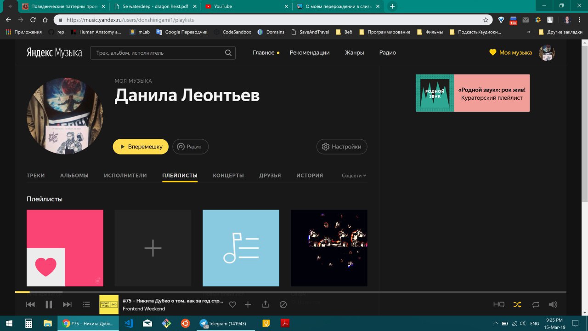Block current track with dislike icon

tap(283, 304)
